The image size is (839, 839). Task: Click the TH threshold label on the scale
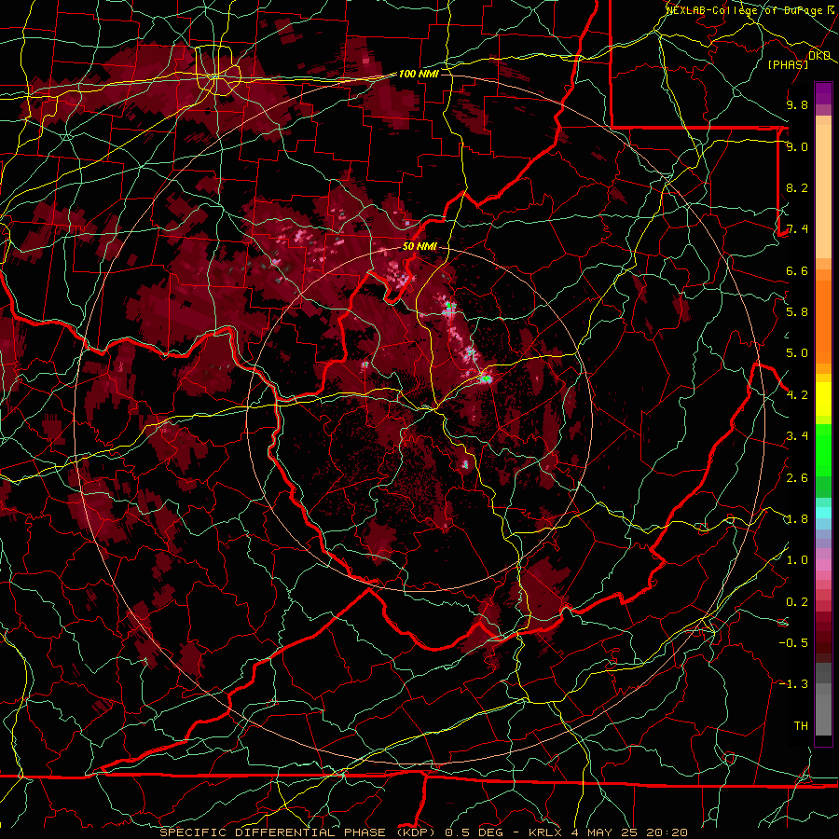pyautogui.click(x=801, y=726)
